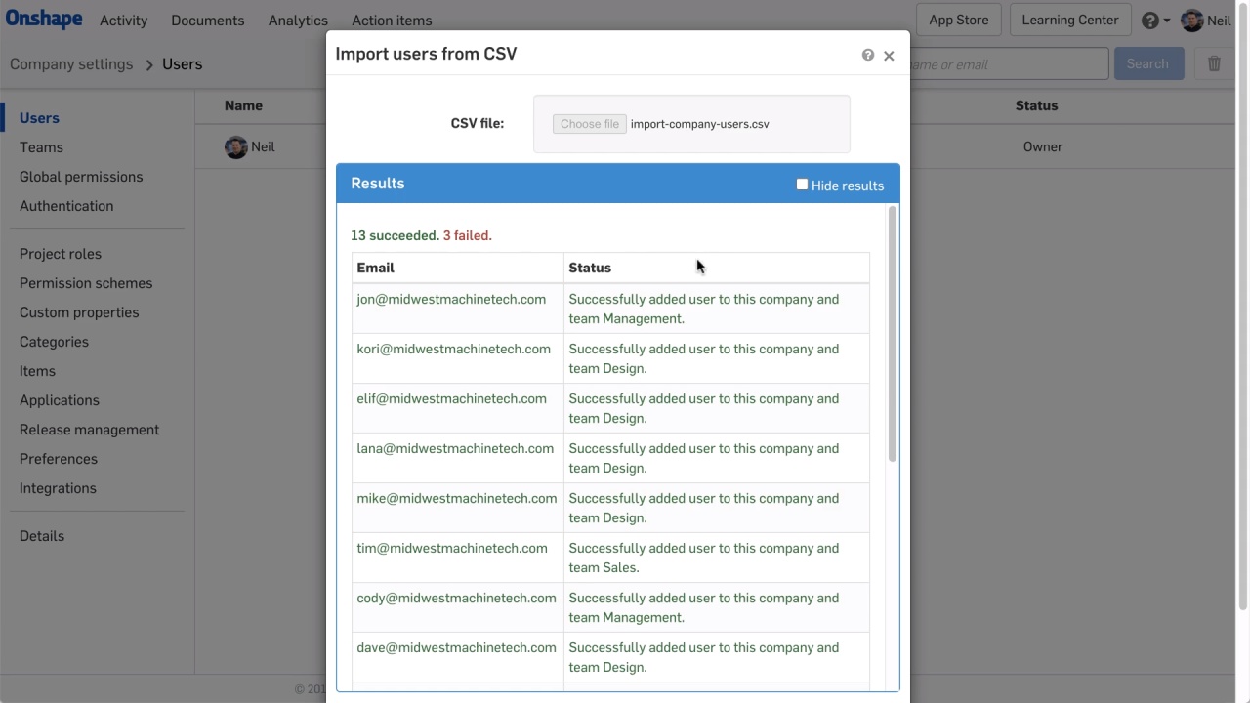Viewport: 1250px width, 703px height.
Task: Click Choose file button
Action: click(x=589, y=124)
